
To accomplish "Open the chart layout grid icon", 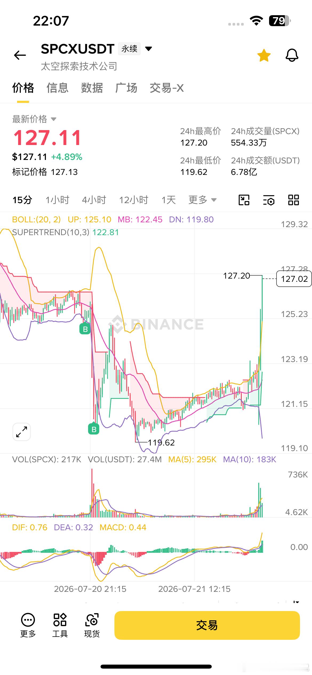I will (294, 200).
